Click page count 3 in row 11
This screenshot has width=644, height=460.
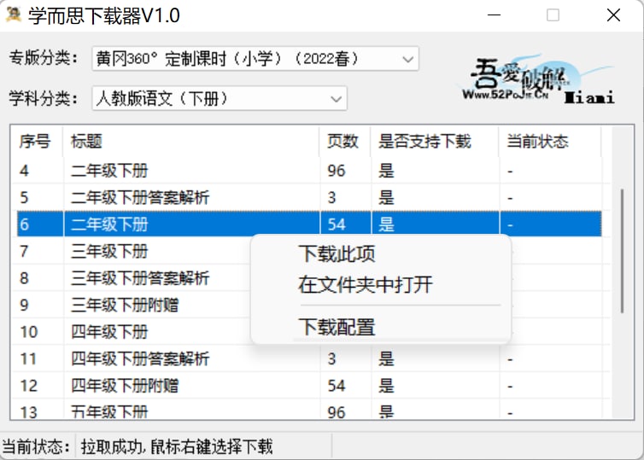pos(332,359)
